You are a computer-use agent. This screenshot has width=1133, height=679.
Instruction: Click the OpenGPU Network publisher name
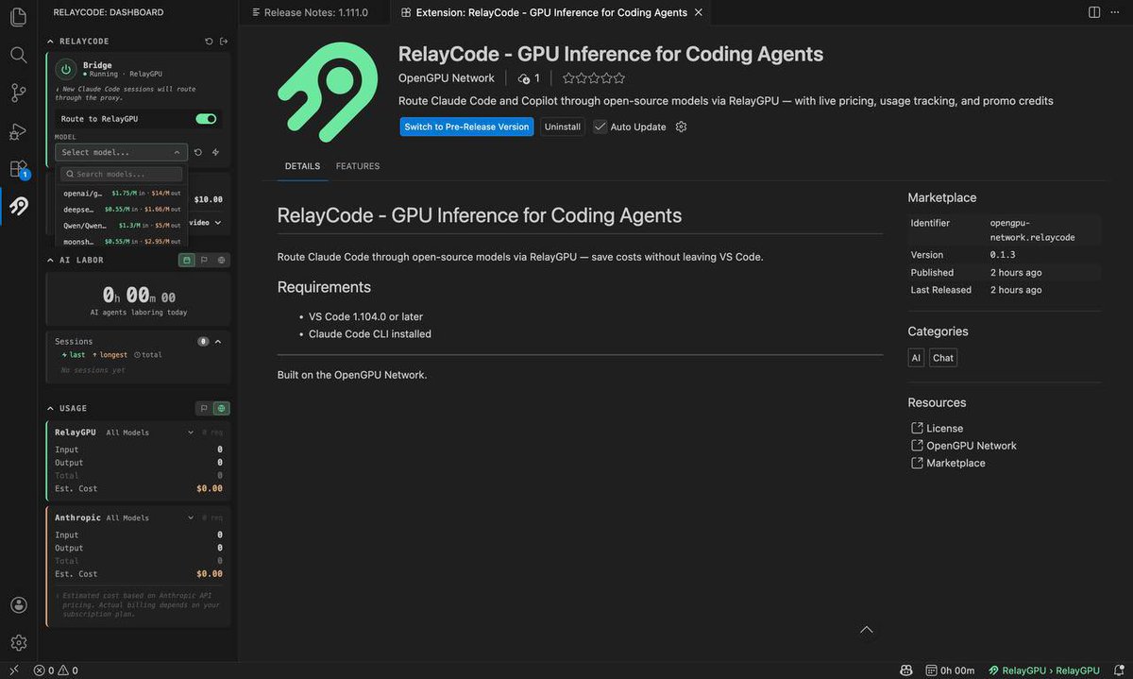pos(447,78)
